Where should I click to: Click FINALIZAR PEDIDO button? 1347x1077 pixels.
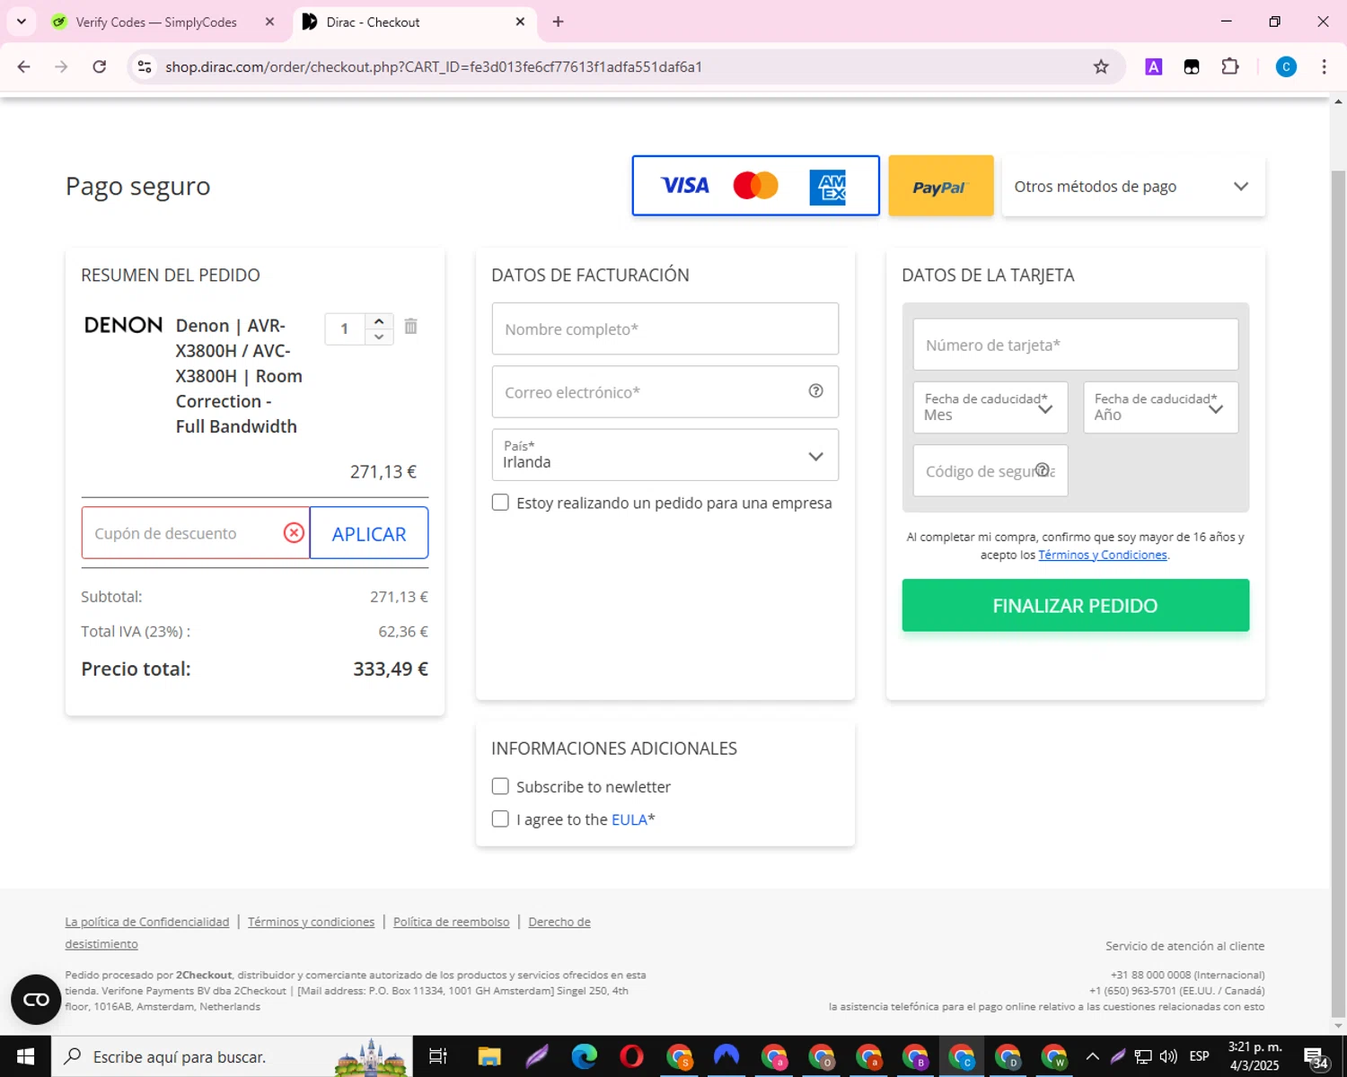[1075, 606]
